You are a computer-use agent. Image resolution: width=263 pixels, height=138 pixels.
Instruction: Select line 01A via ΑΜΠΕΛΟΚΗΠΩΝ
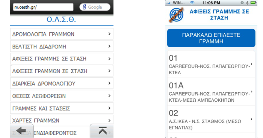coord(211,91)
